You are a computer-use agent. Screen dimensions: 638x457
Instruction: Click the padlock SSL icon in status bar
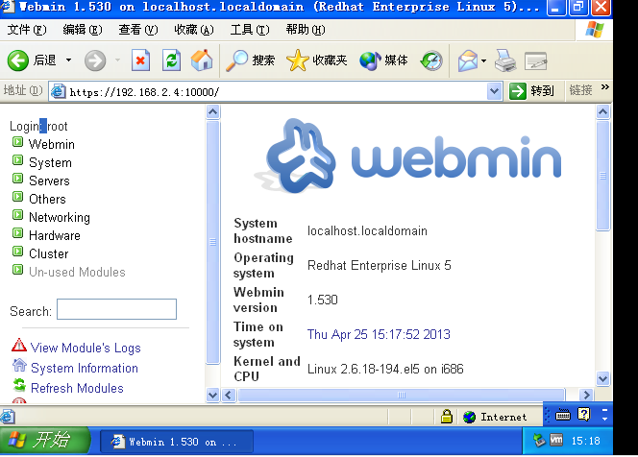447,417
